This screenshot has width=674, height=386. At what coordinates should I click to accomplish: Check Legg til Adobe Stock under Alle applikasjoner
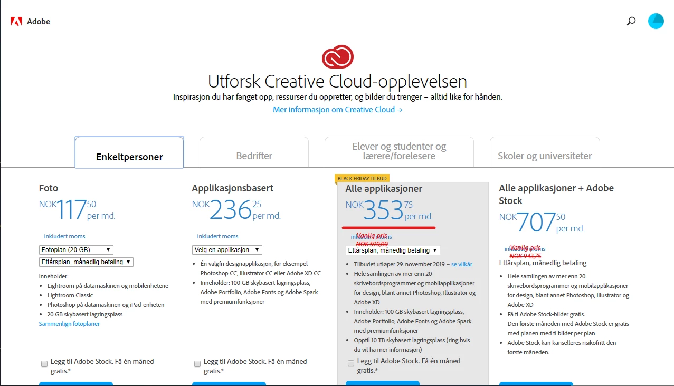(351, 363)
